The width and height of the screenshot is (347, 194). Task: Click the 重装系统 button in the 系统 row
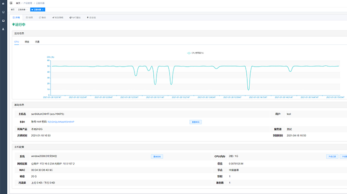coord(157,156)
